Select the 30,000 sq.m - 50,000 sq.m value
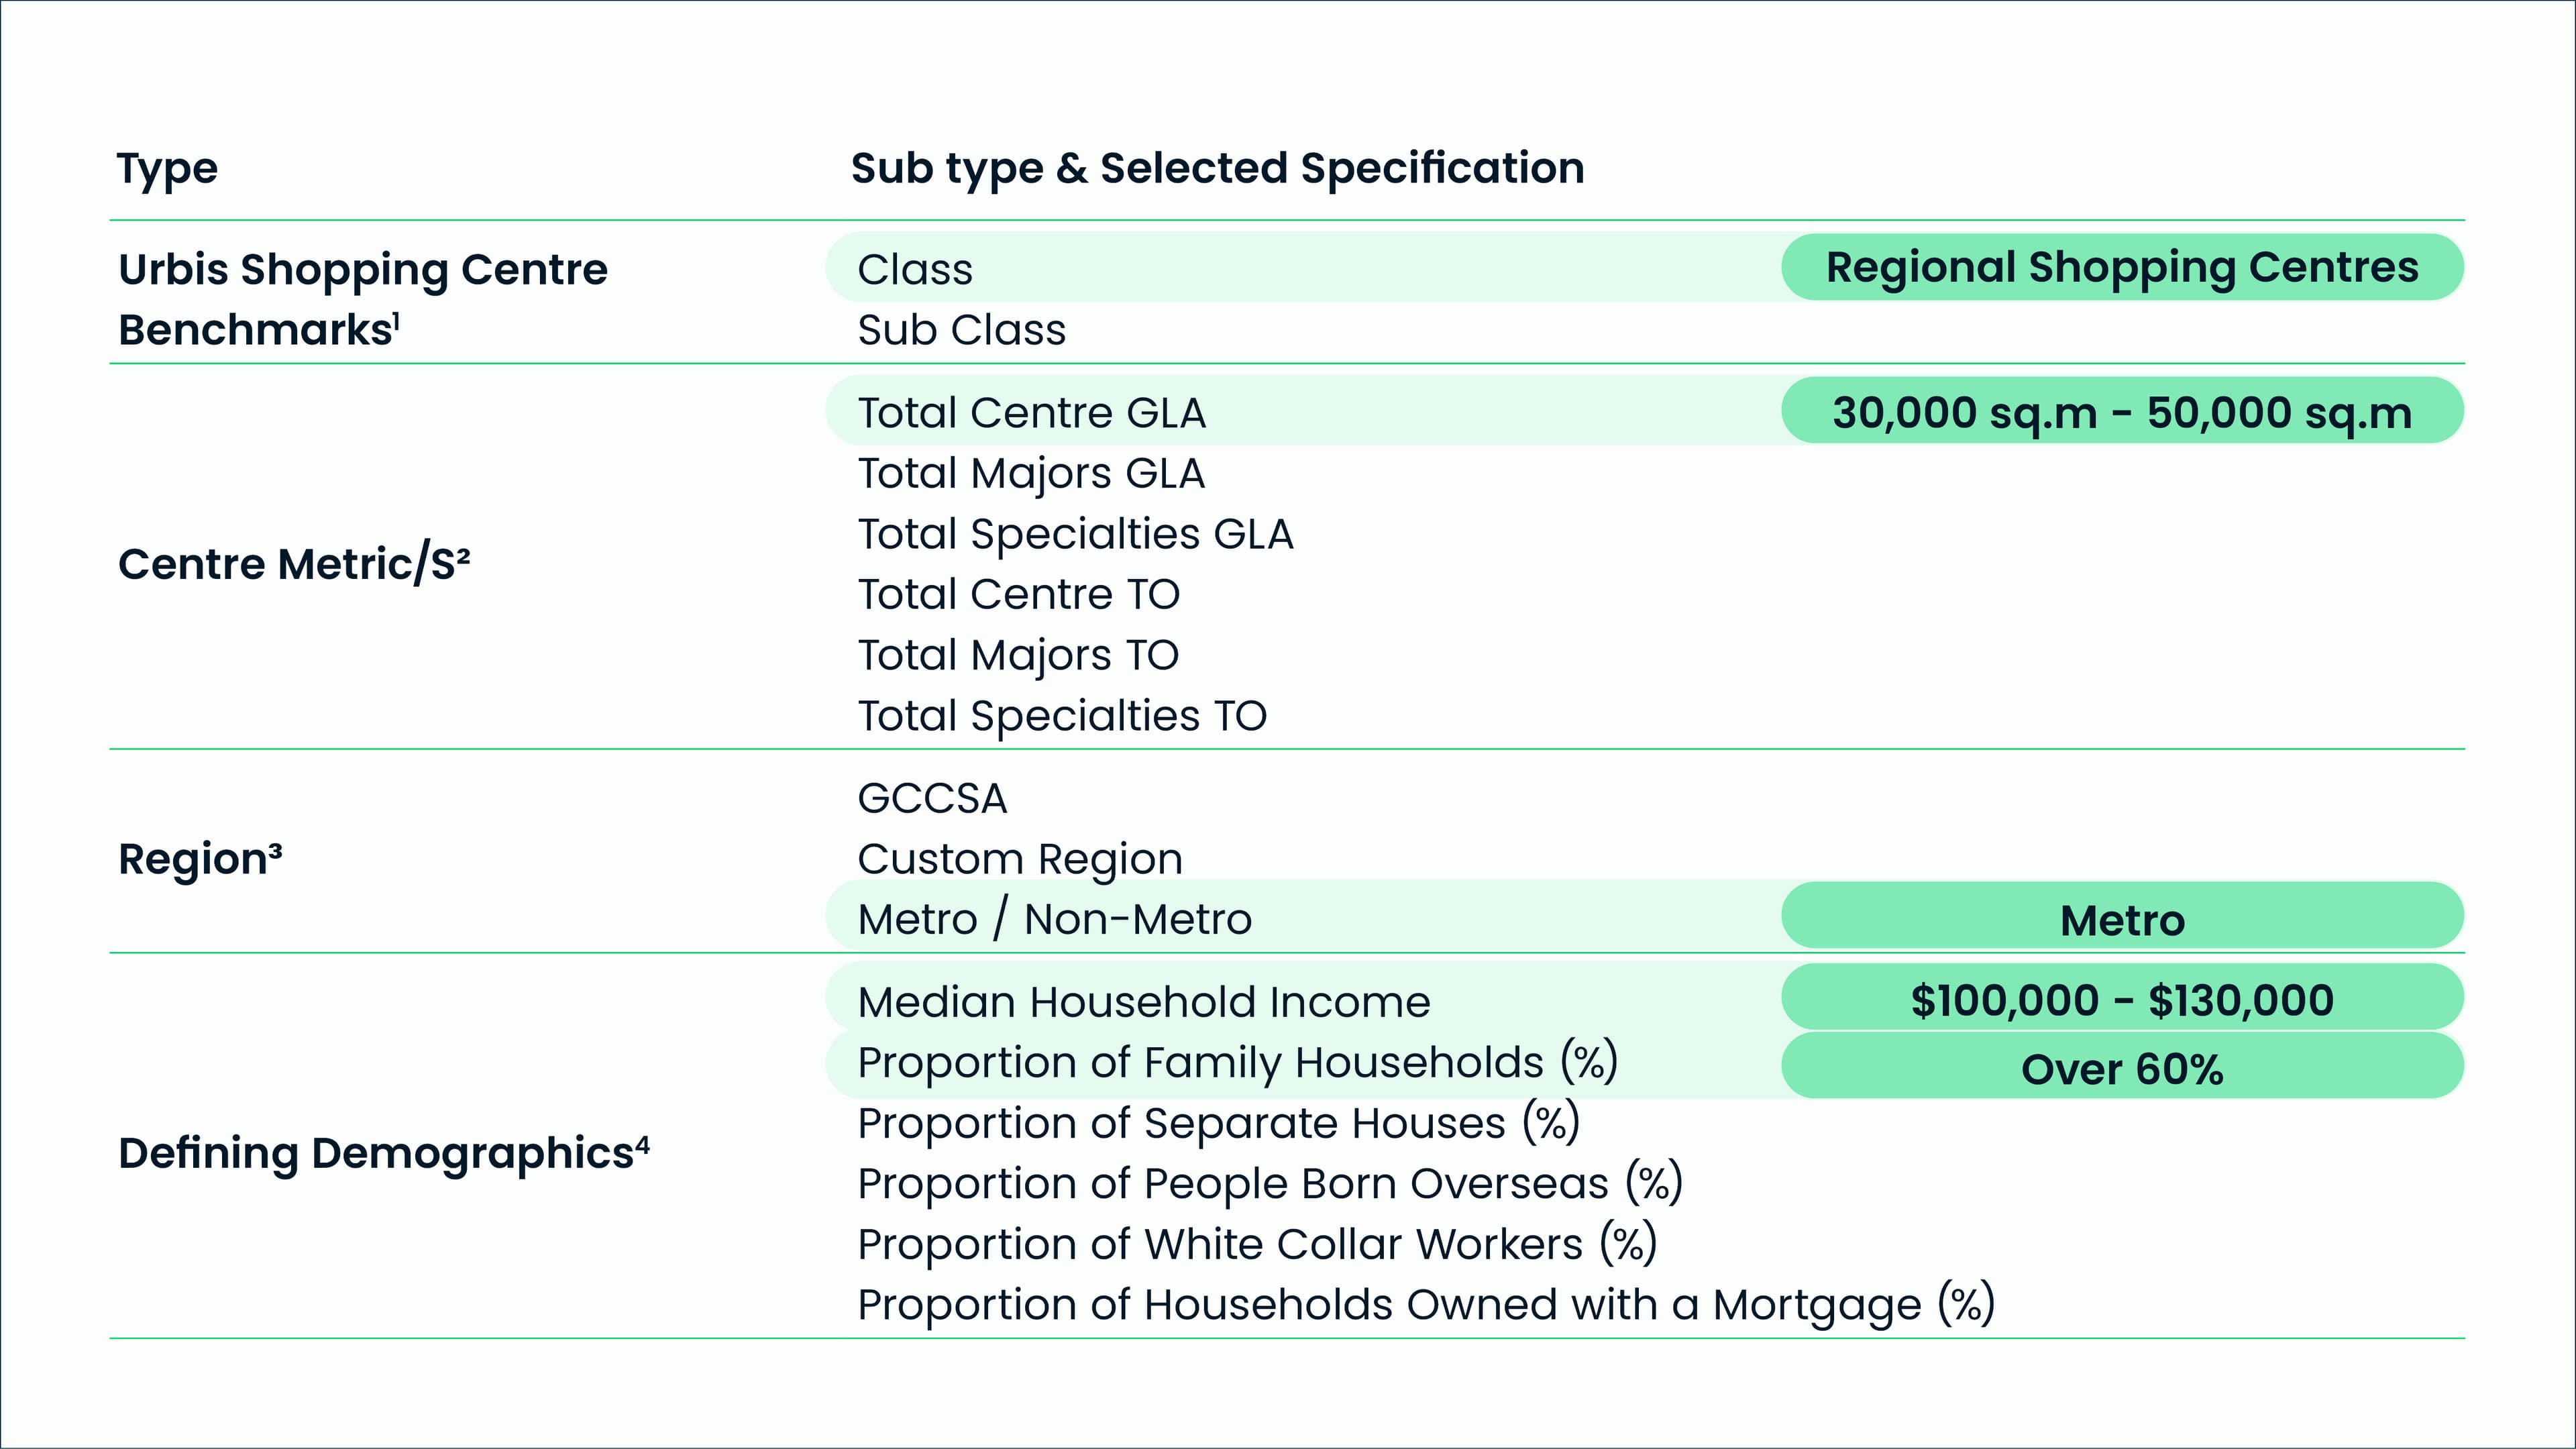The height and width of the screenshot is (1449, 2576). [x=2121, y=411]
